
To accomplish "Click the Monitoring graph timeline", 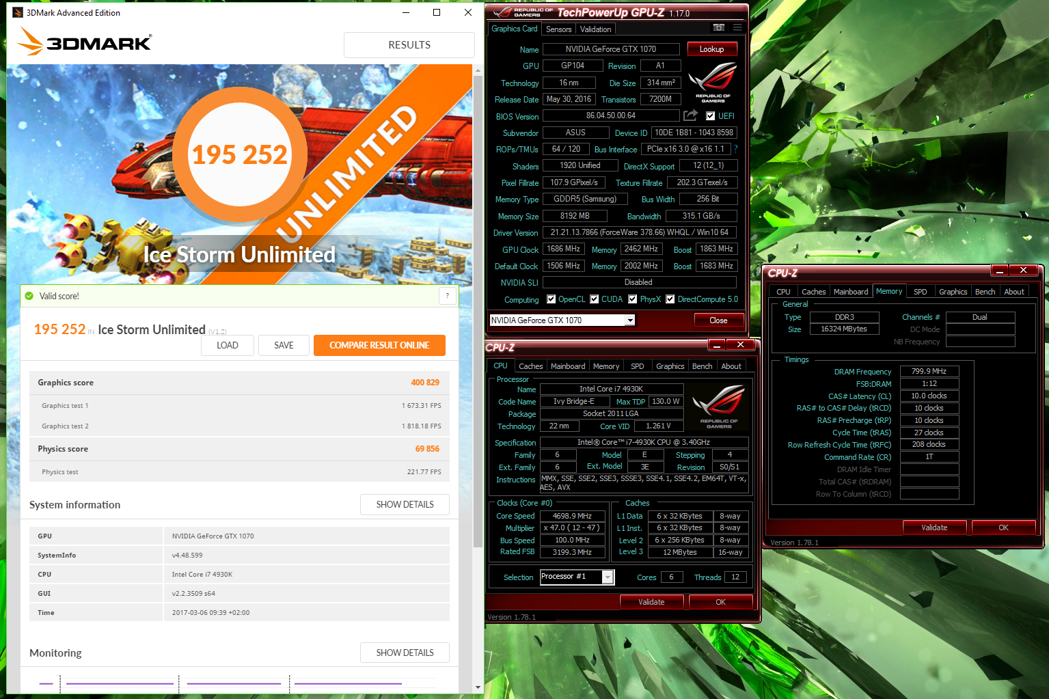I will (x=238, y=683).
